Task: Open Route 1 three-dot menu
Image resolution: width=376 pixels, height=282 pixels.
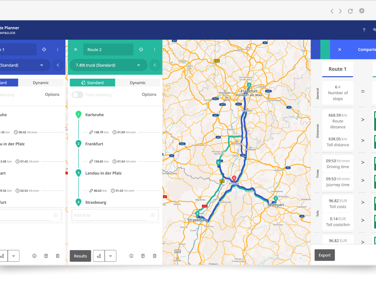Action: click(57, 49)
